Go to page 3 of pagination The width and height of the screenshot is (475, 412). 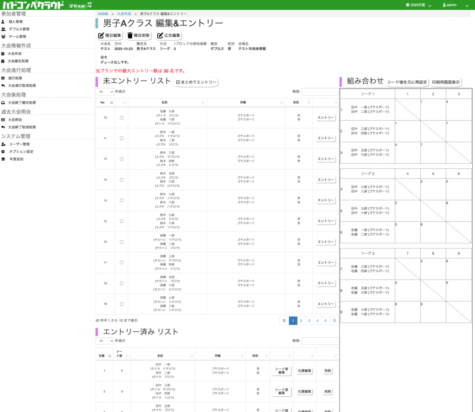point(309,321)
